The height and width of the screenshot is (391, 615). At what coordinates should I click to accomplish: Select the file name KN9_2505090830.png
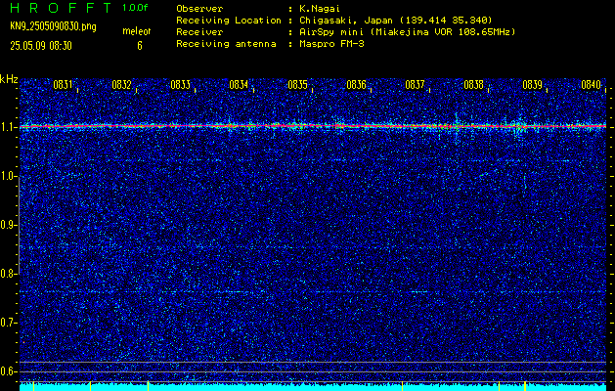(x=53, y=26)
